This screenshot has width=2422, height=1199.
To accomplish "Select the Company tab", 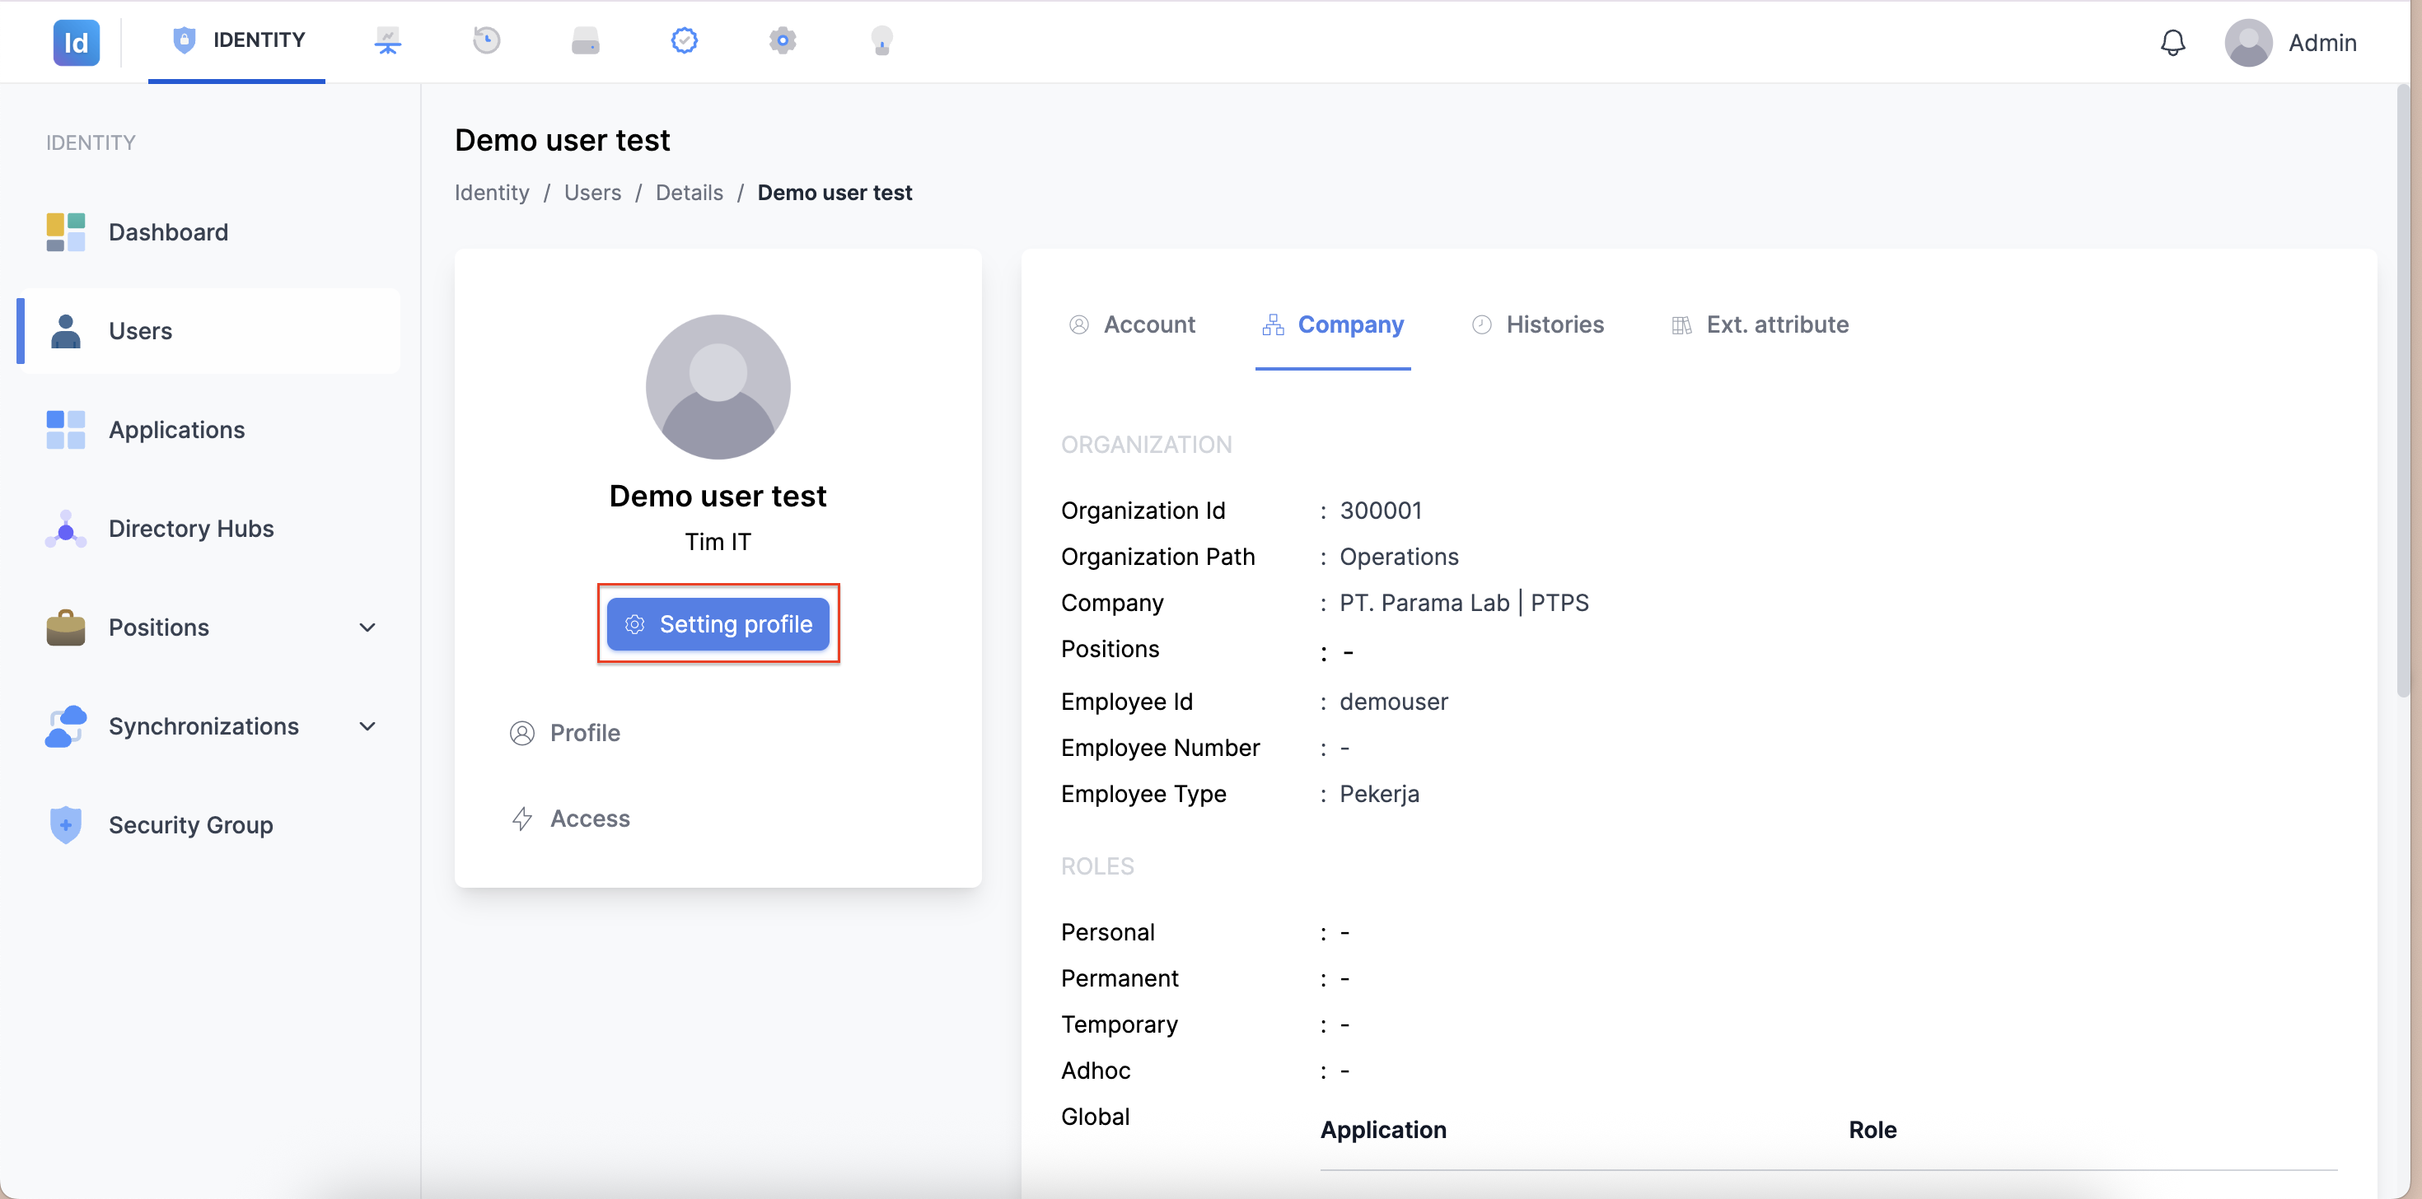I will tap(1332, 324).
